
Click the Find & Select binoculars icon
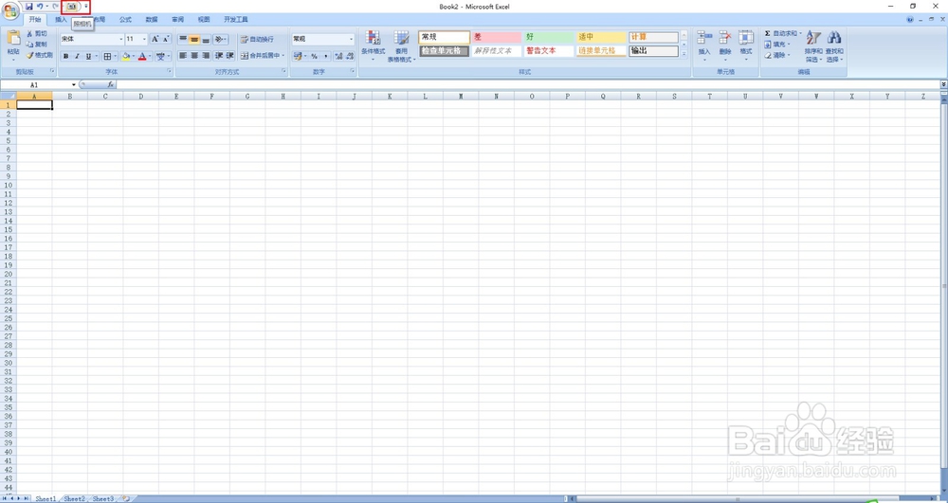point(834,38)
